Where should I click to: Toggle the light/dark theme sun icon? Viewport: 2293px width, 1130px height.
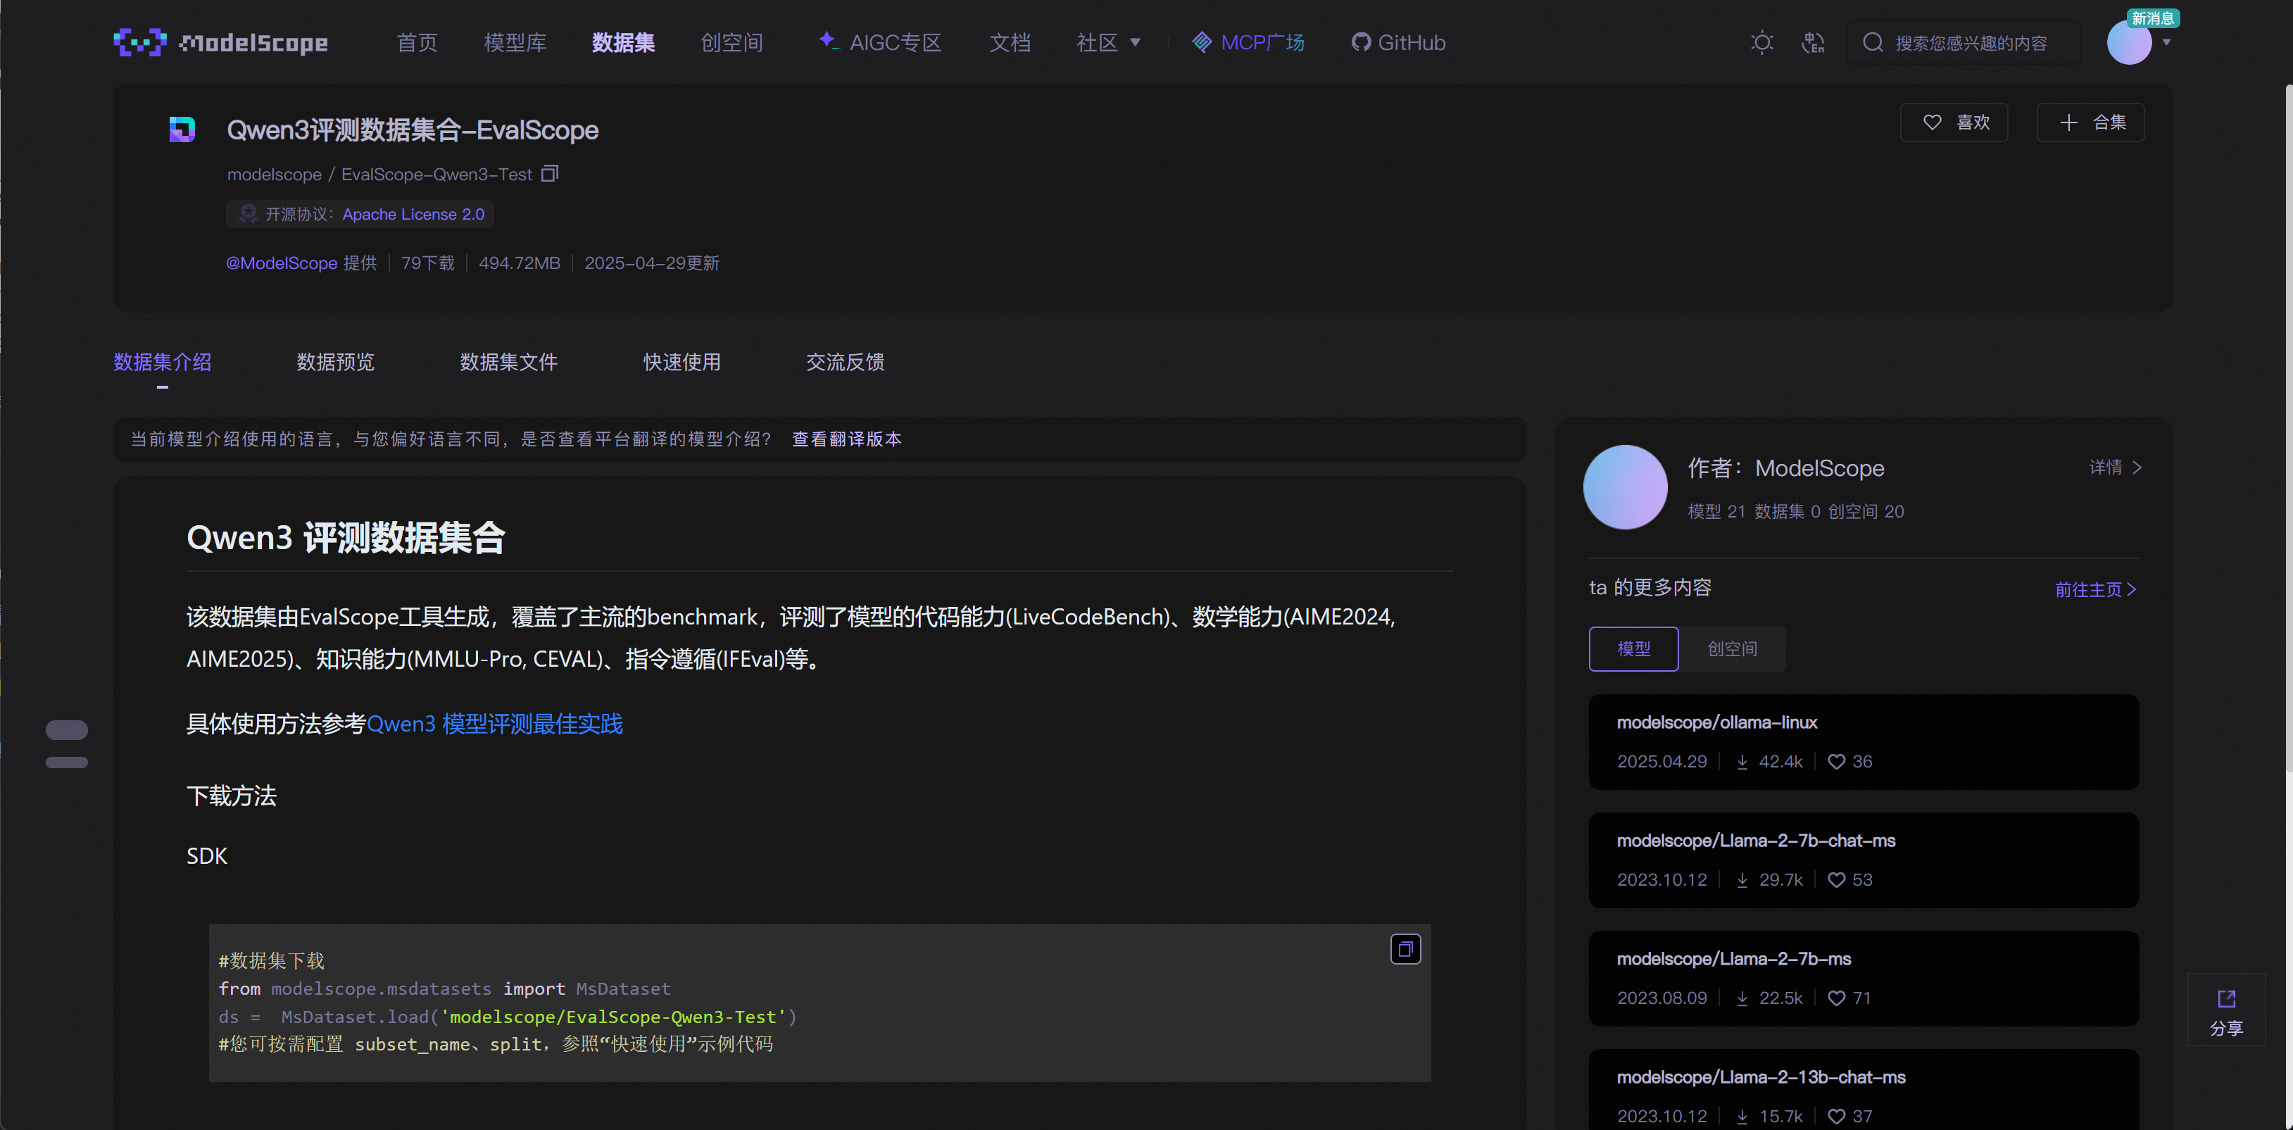(1761, 43)
